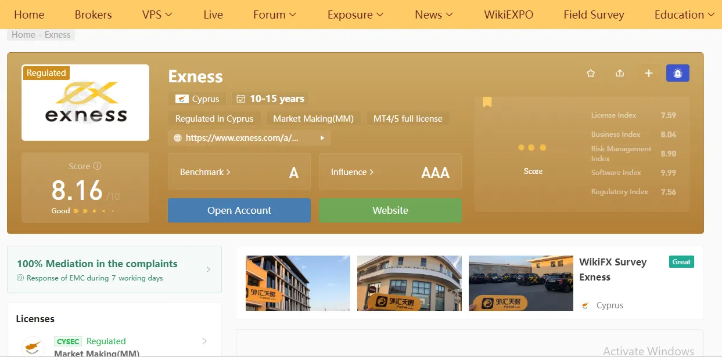The image size is (722, 357).
Task: Click the yellow bookmark icon on score panel
Action: pyautogui.click(x=487, y=102)
